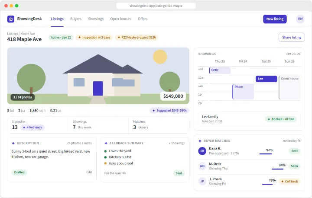Click the Inspection in 3 days alert chip

(94, 37)
